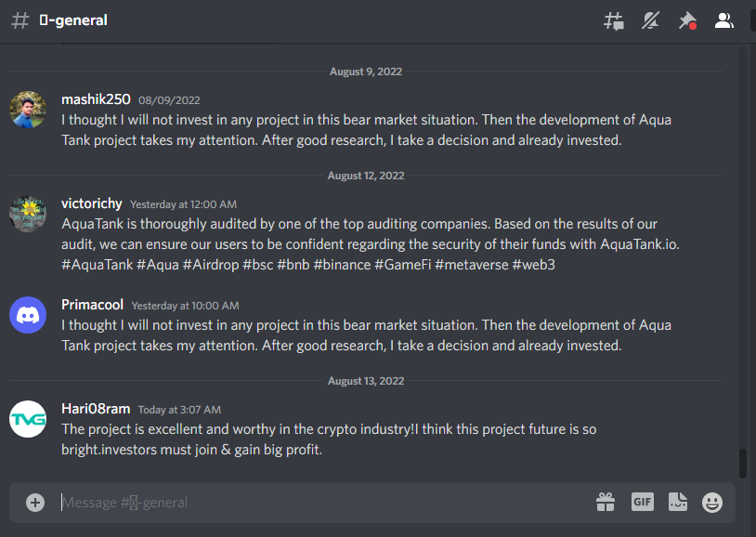Click Primacool's Discord logo avatar

click(x=28, y=315)
